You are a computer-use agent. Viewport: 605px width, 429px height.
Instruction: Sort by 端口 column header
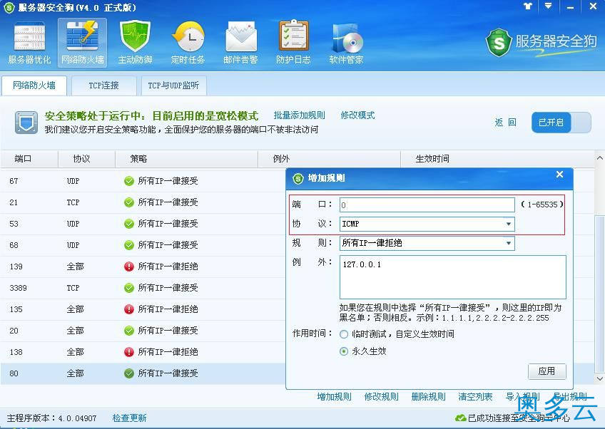pos(29,159)
